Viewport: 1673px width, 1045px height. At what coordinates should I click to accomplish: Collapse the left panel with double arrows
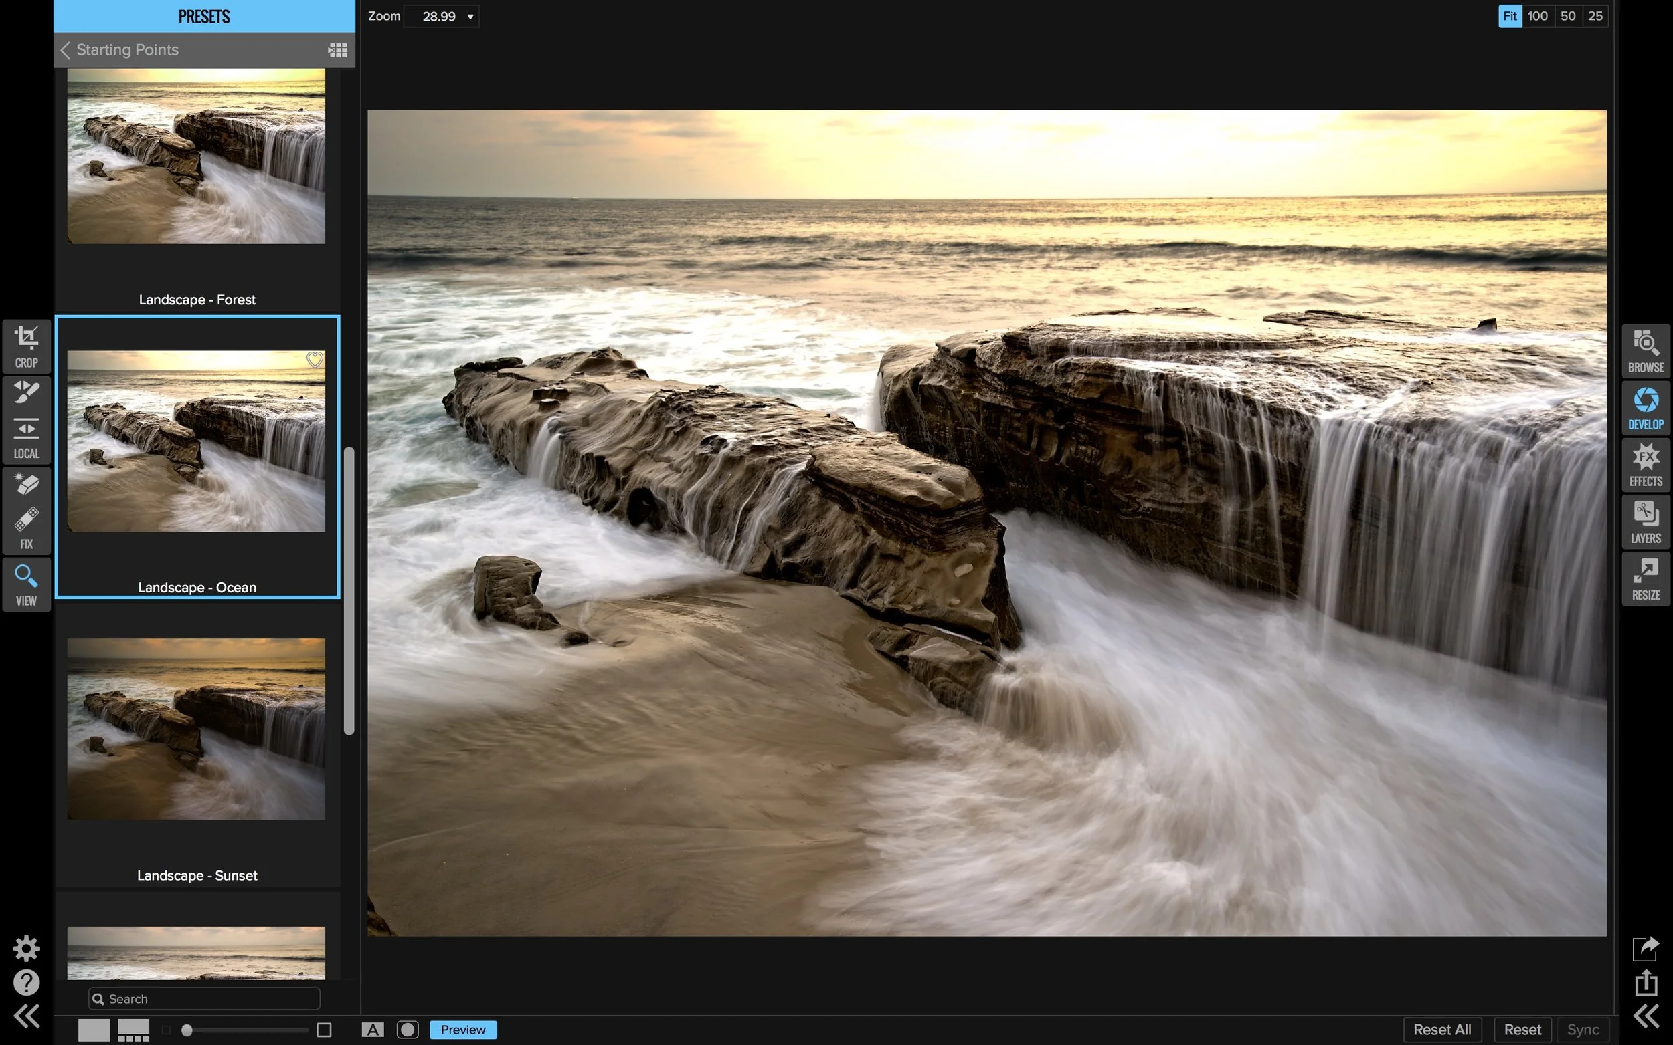(26, 1016)
